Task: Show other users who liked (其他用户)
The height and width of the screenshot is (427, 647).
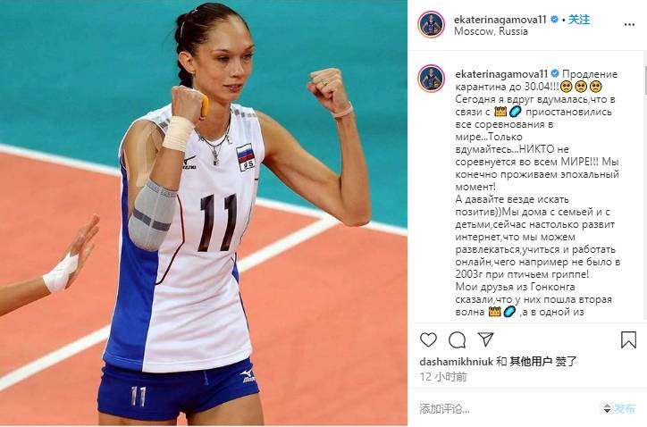Action: point(531,362)
